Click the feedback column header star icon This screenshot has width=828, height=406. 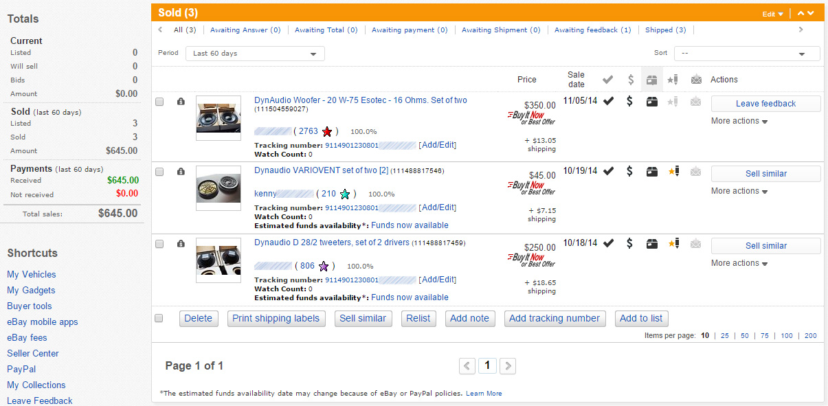673,80
